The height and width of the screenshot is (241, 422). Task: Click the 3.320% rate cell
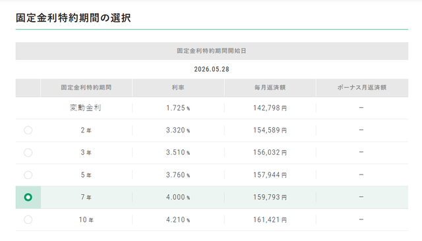pyautogui.click(x=178, y=130)
